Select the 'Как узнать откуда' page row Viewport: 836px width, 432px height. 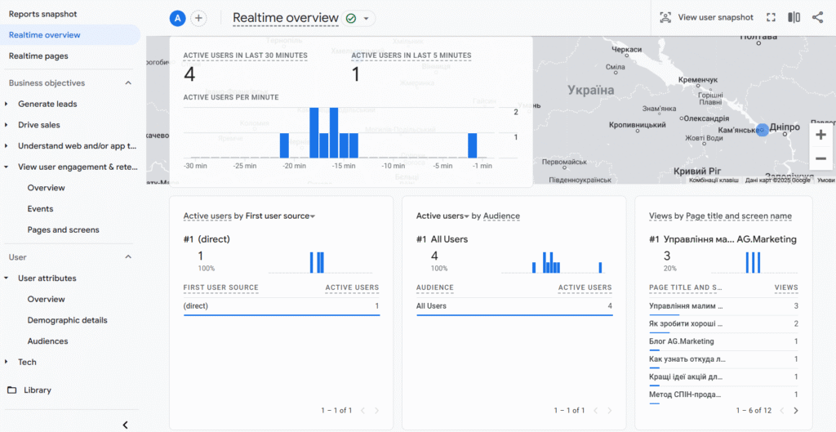click(x=723, y=359)
